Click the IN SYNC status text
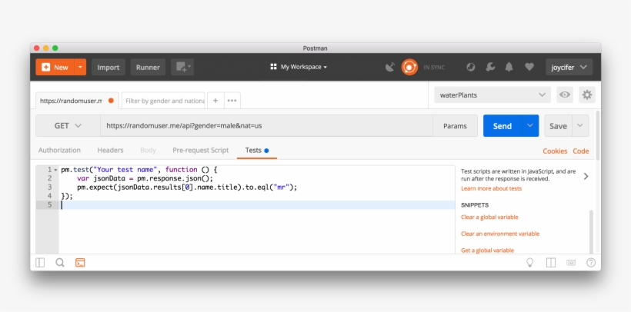 (434, 68)
